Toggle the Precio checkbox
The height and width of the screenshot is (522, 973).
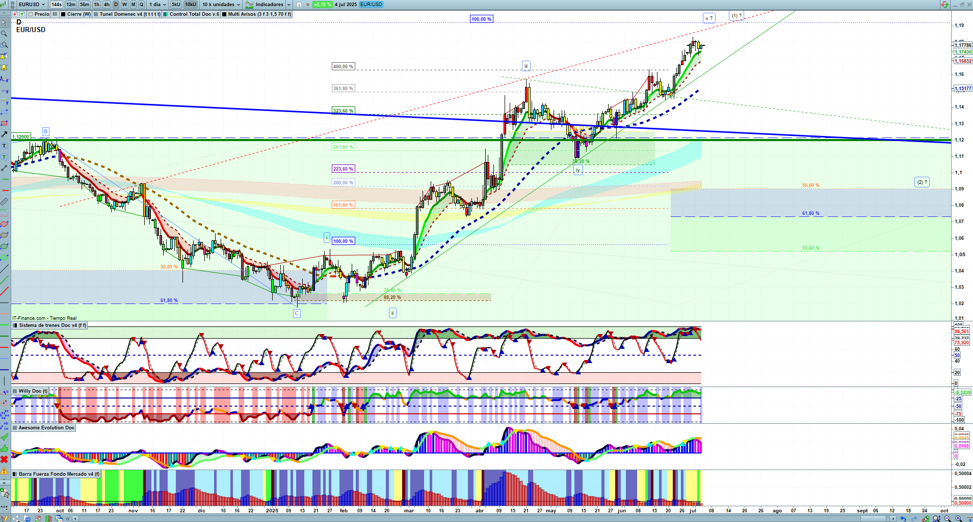[31, 14]
